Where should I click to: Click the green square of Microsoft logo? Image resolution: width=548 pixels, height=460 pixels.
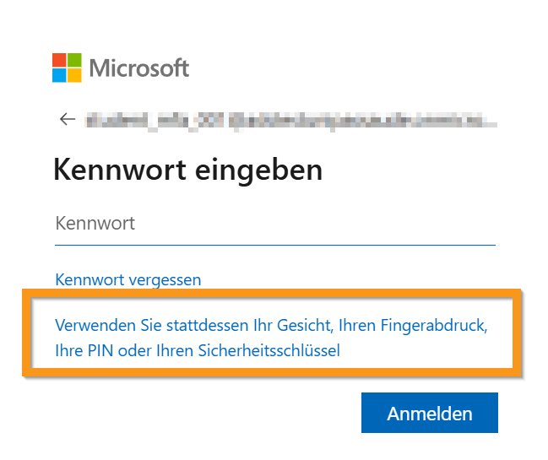tap(74, 60)
